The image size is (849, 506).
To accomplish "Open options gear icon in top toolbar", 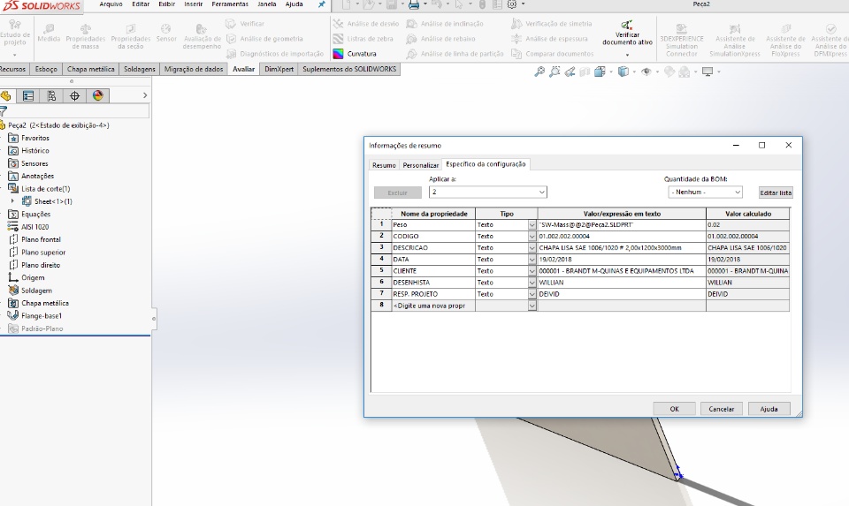I will [x=512, y=4].
